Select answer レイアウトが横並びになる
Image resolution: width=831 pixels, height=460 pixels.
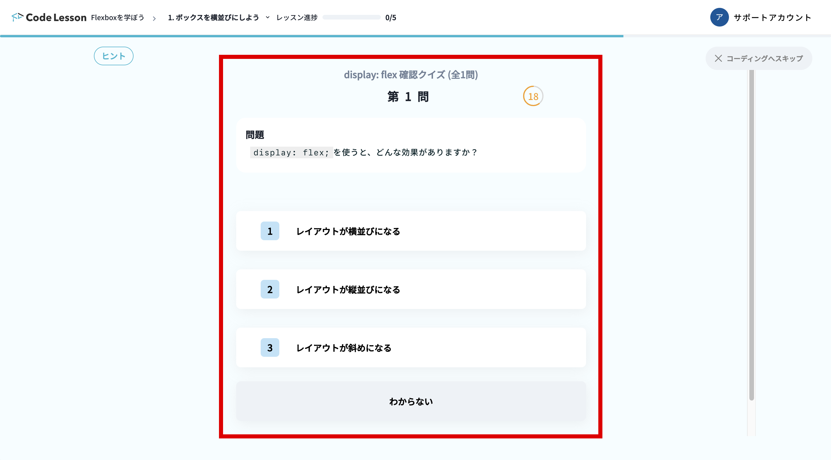coord(411,231)
